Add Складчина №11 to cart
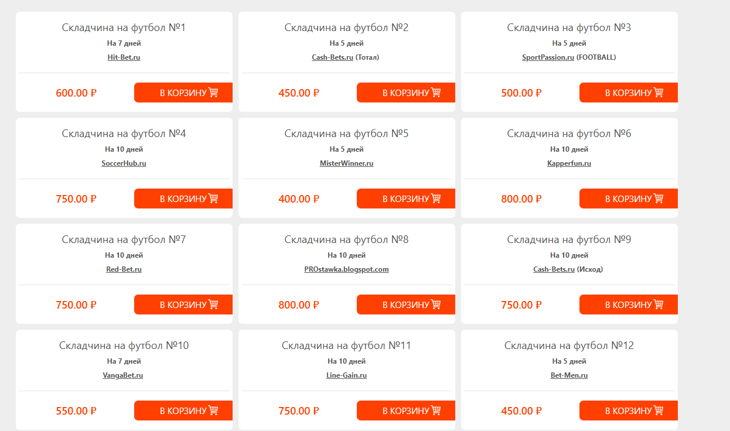 pyautogui.click(x=406, y=411)
